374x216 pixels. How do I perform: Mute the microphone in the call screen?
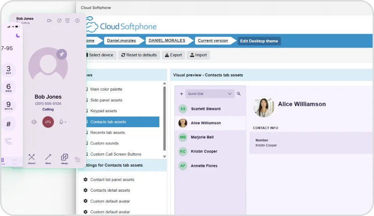61,122
